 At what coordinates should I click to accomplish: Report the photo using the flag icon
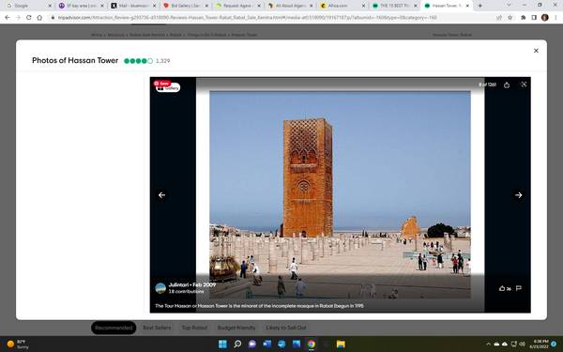(x=519, y=288)
